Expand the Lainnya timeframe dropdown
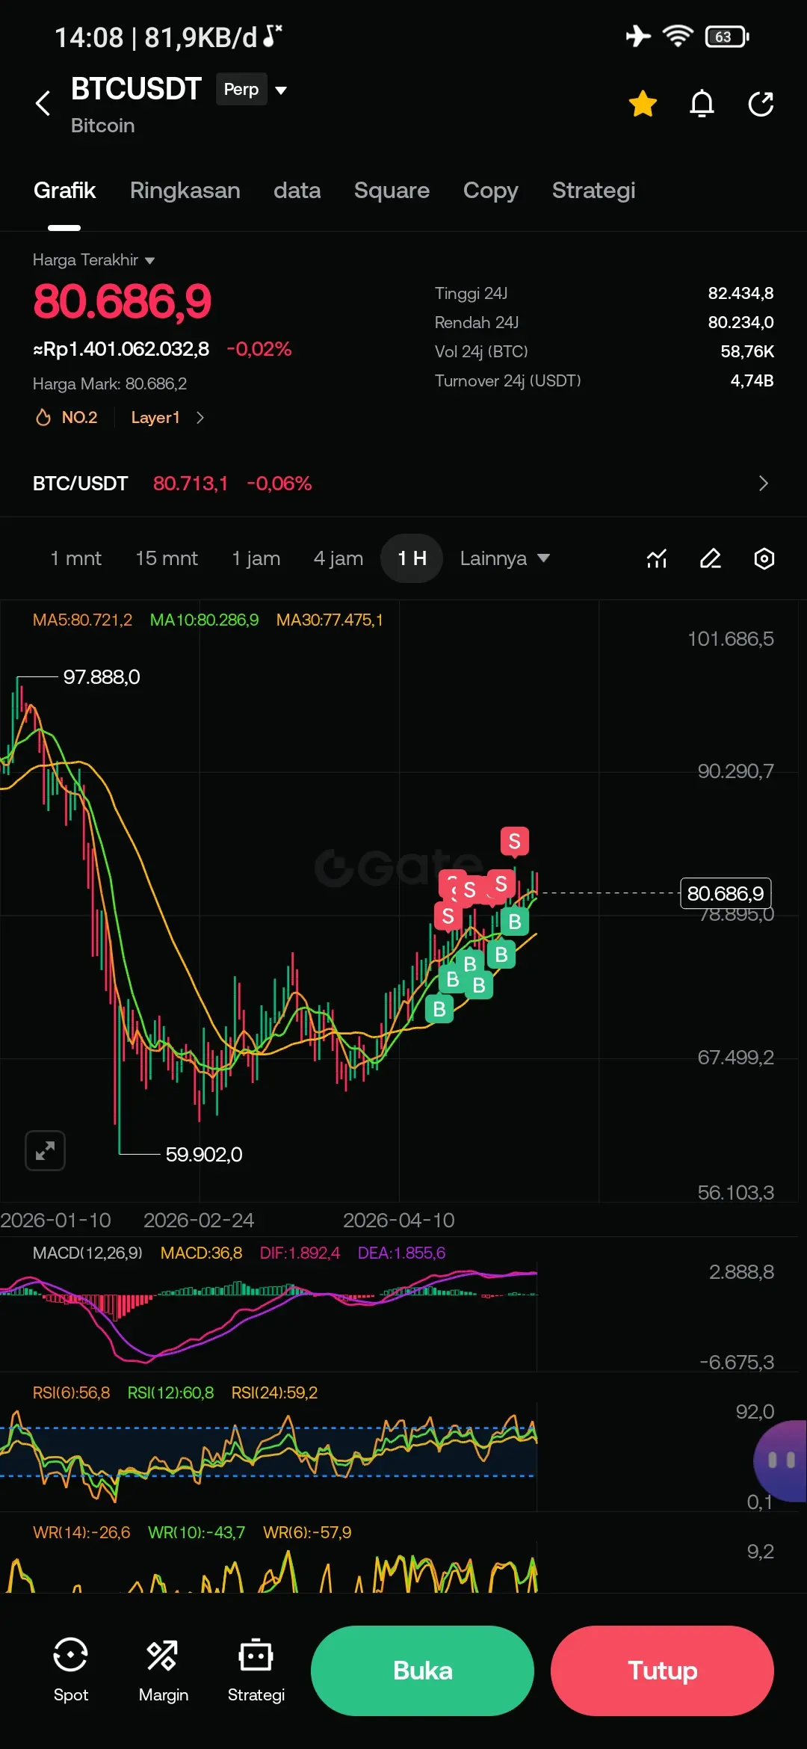This screenshot has width=807, height=1749. point(504,558)
